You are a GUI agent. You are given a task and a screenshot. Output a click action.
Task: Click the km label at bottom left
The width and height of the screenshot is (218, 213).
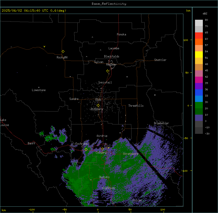coord(4,210)
